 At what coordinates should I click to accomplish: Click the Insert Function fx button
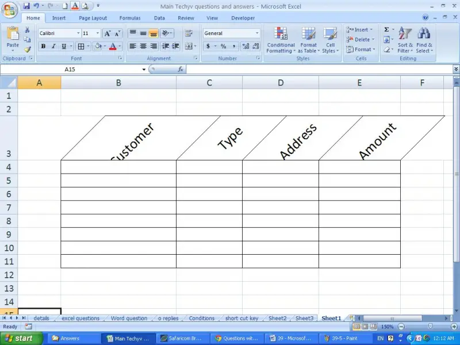click(x=181, y=69)
